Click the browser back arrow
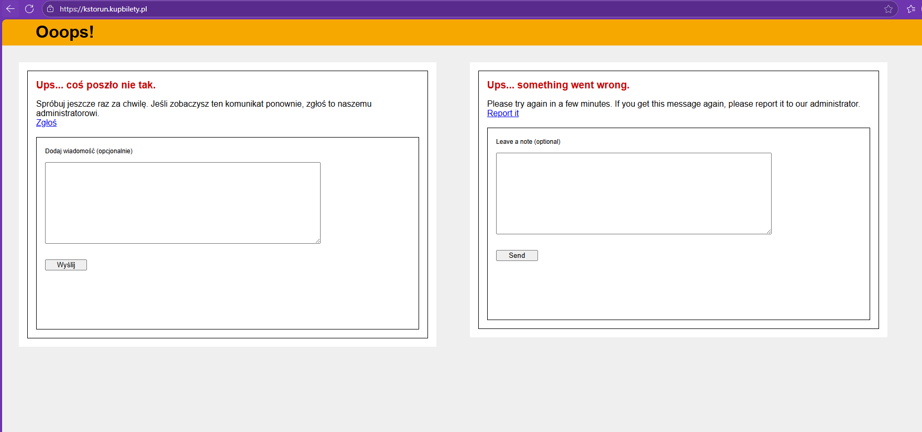 coord(10,9)
